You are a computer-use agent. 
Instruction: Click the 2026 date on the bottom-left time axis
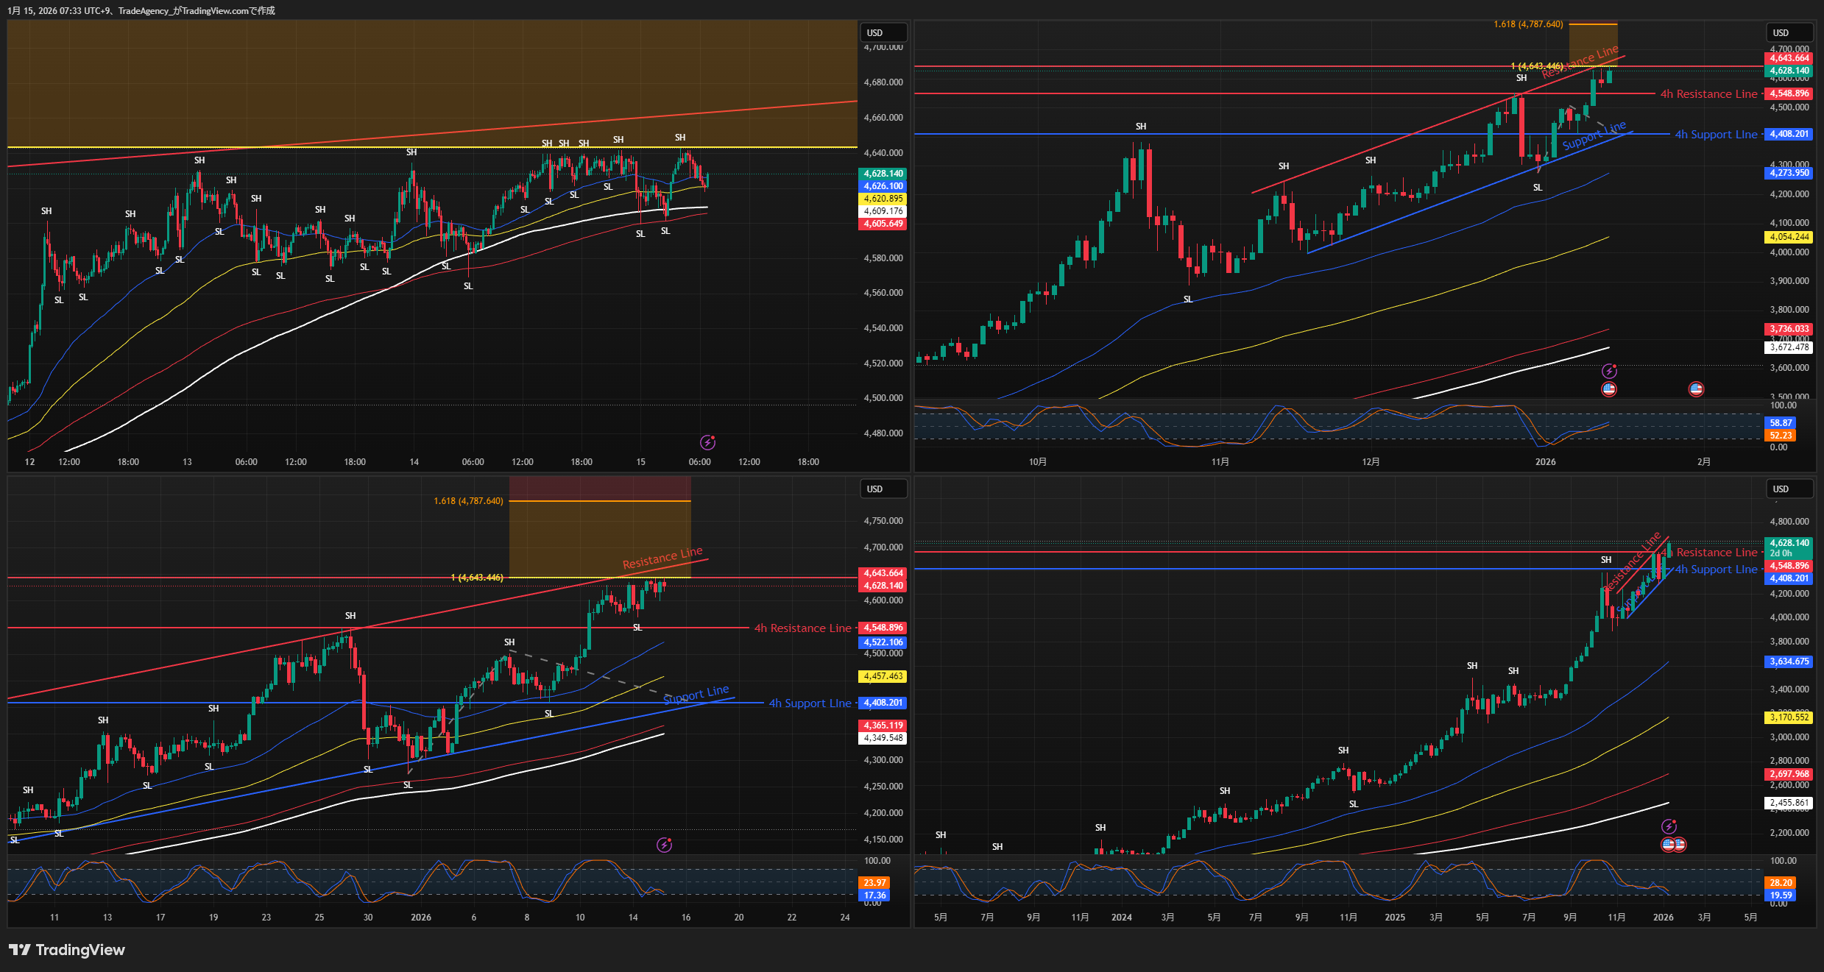pos(421,918)
